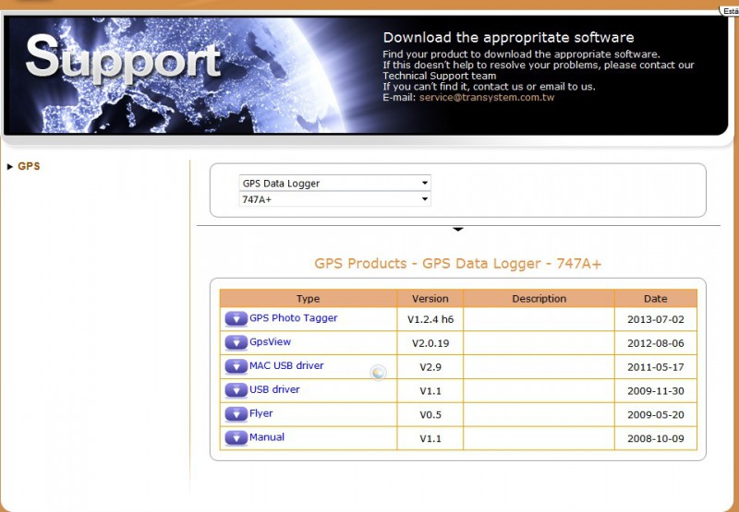Open the MAC USB driver link

point(286,366)
